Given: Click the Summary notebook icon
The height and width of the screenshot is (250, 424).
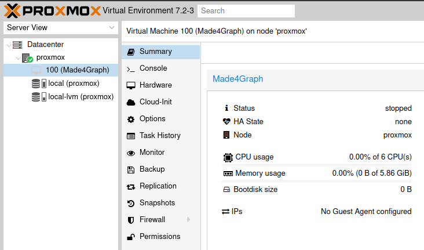Looking at the screenshot, I should point(130,52).
